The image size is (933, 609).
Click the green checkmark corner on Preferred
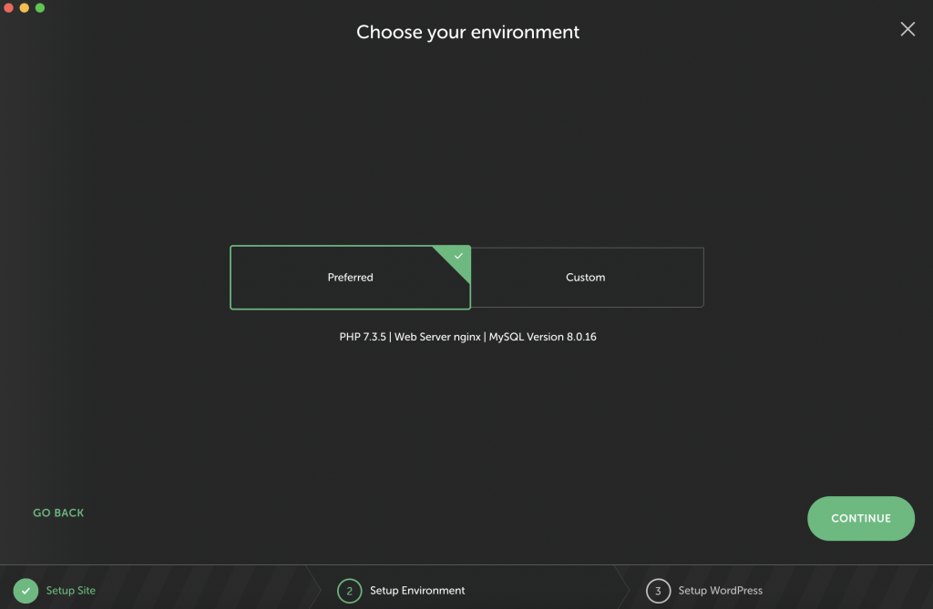tap(458, 257)
